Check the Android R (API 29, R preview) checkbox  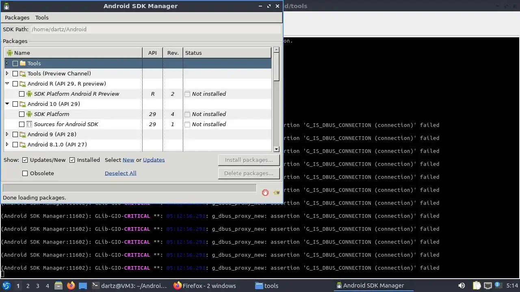[x=15, y=84]
